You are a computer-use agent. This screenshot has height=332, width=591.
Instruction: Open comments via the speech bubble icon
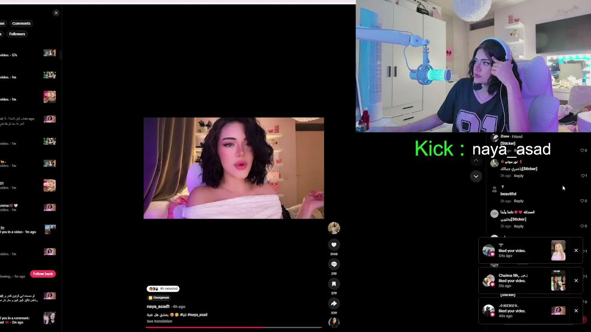[x=334, y=264]
